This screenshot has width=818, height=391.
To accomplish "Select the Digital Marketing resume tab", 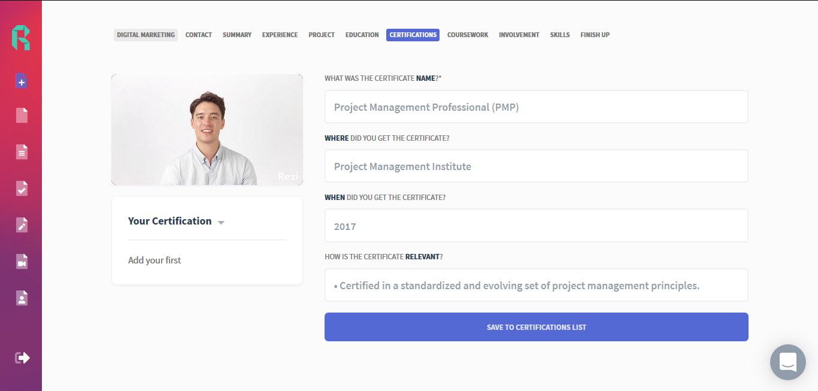I will [146, 35].
